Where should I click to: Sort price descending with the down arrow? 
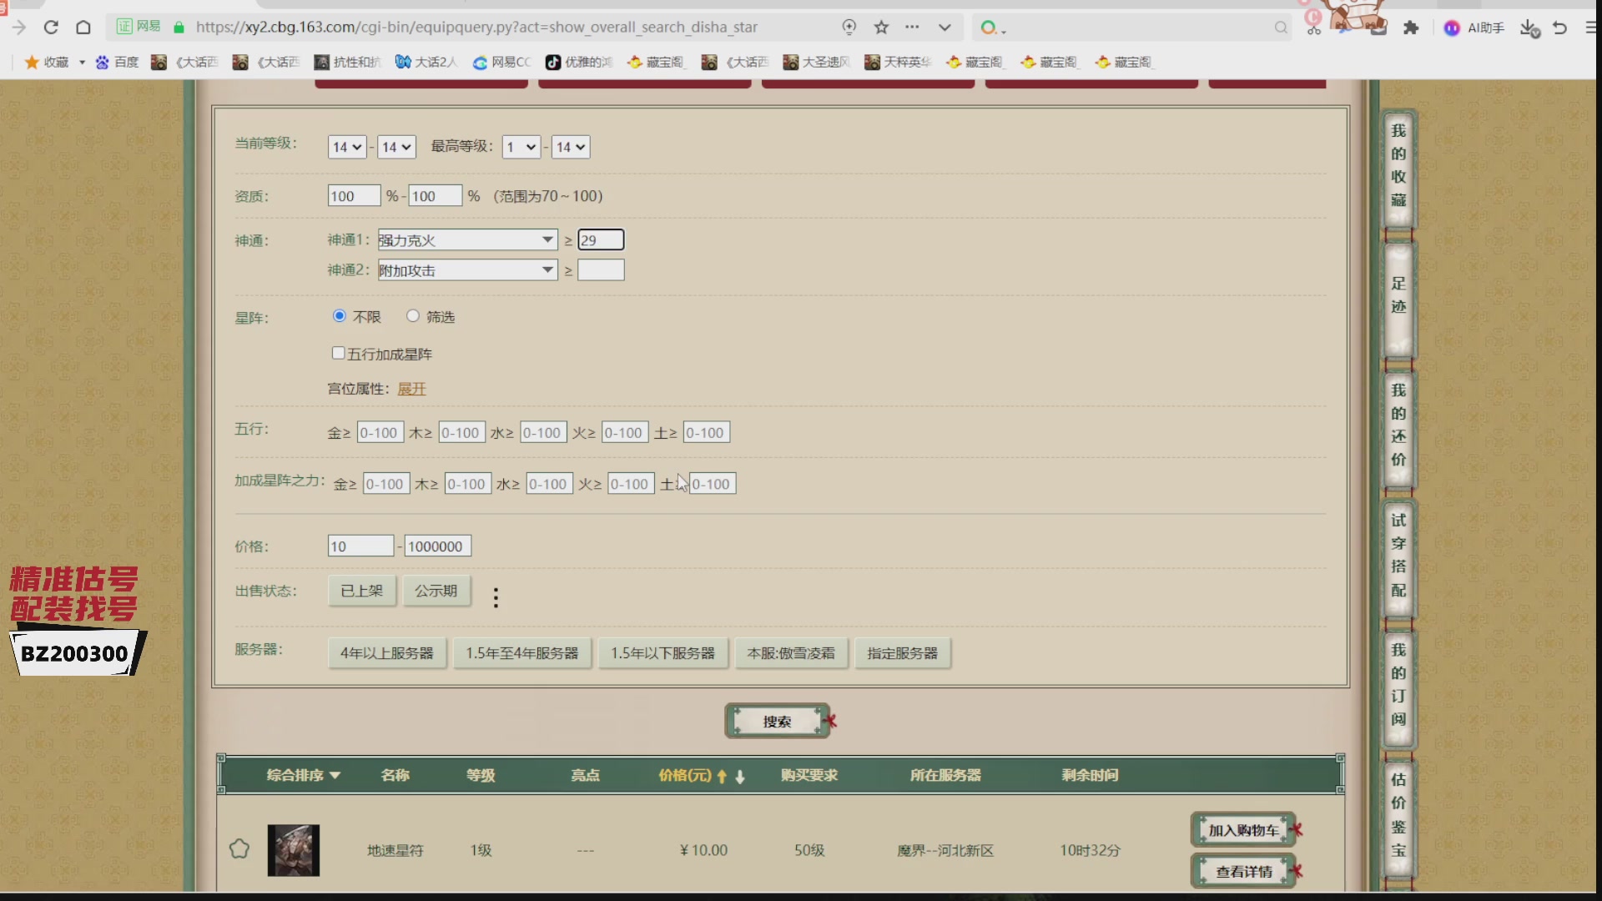pos(740,776)
